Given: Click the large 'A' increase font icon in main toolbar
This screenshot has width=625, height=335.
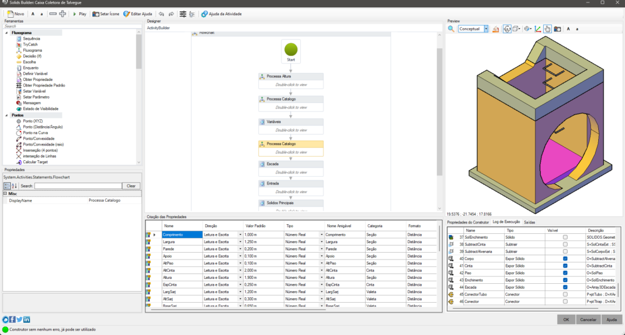Looking at the screenshot, I should pos(33,14).
